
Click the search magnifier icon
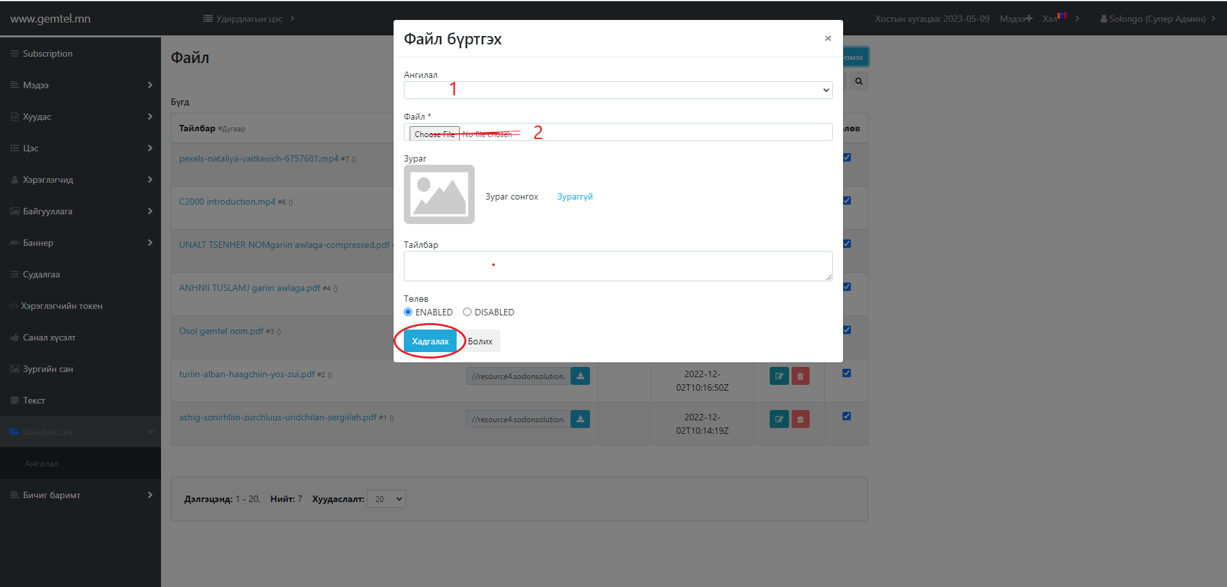coord(859,81)
